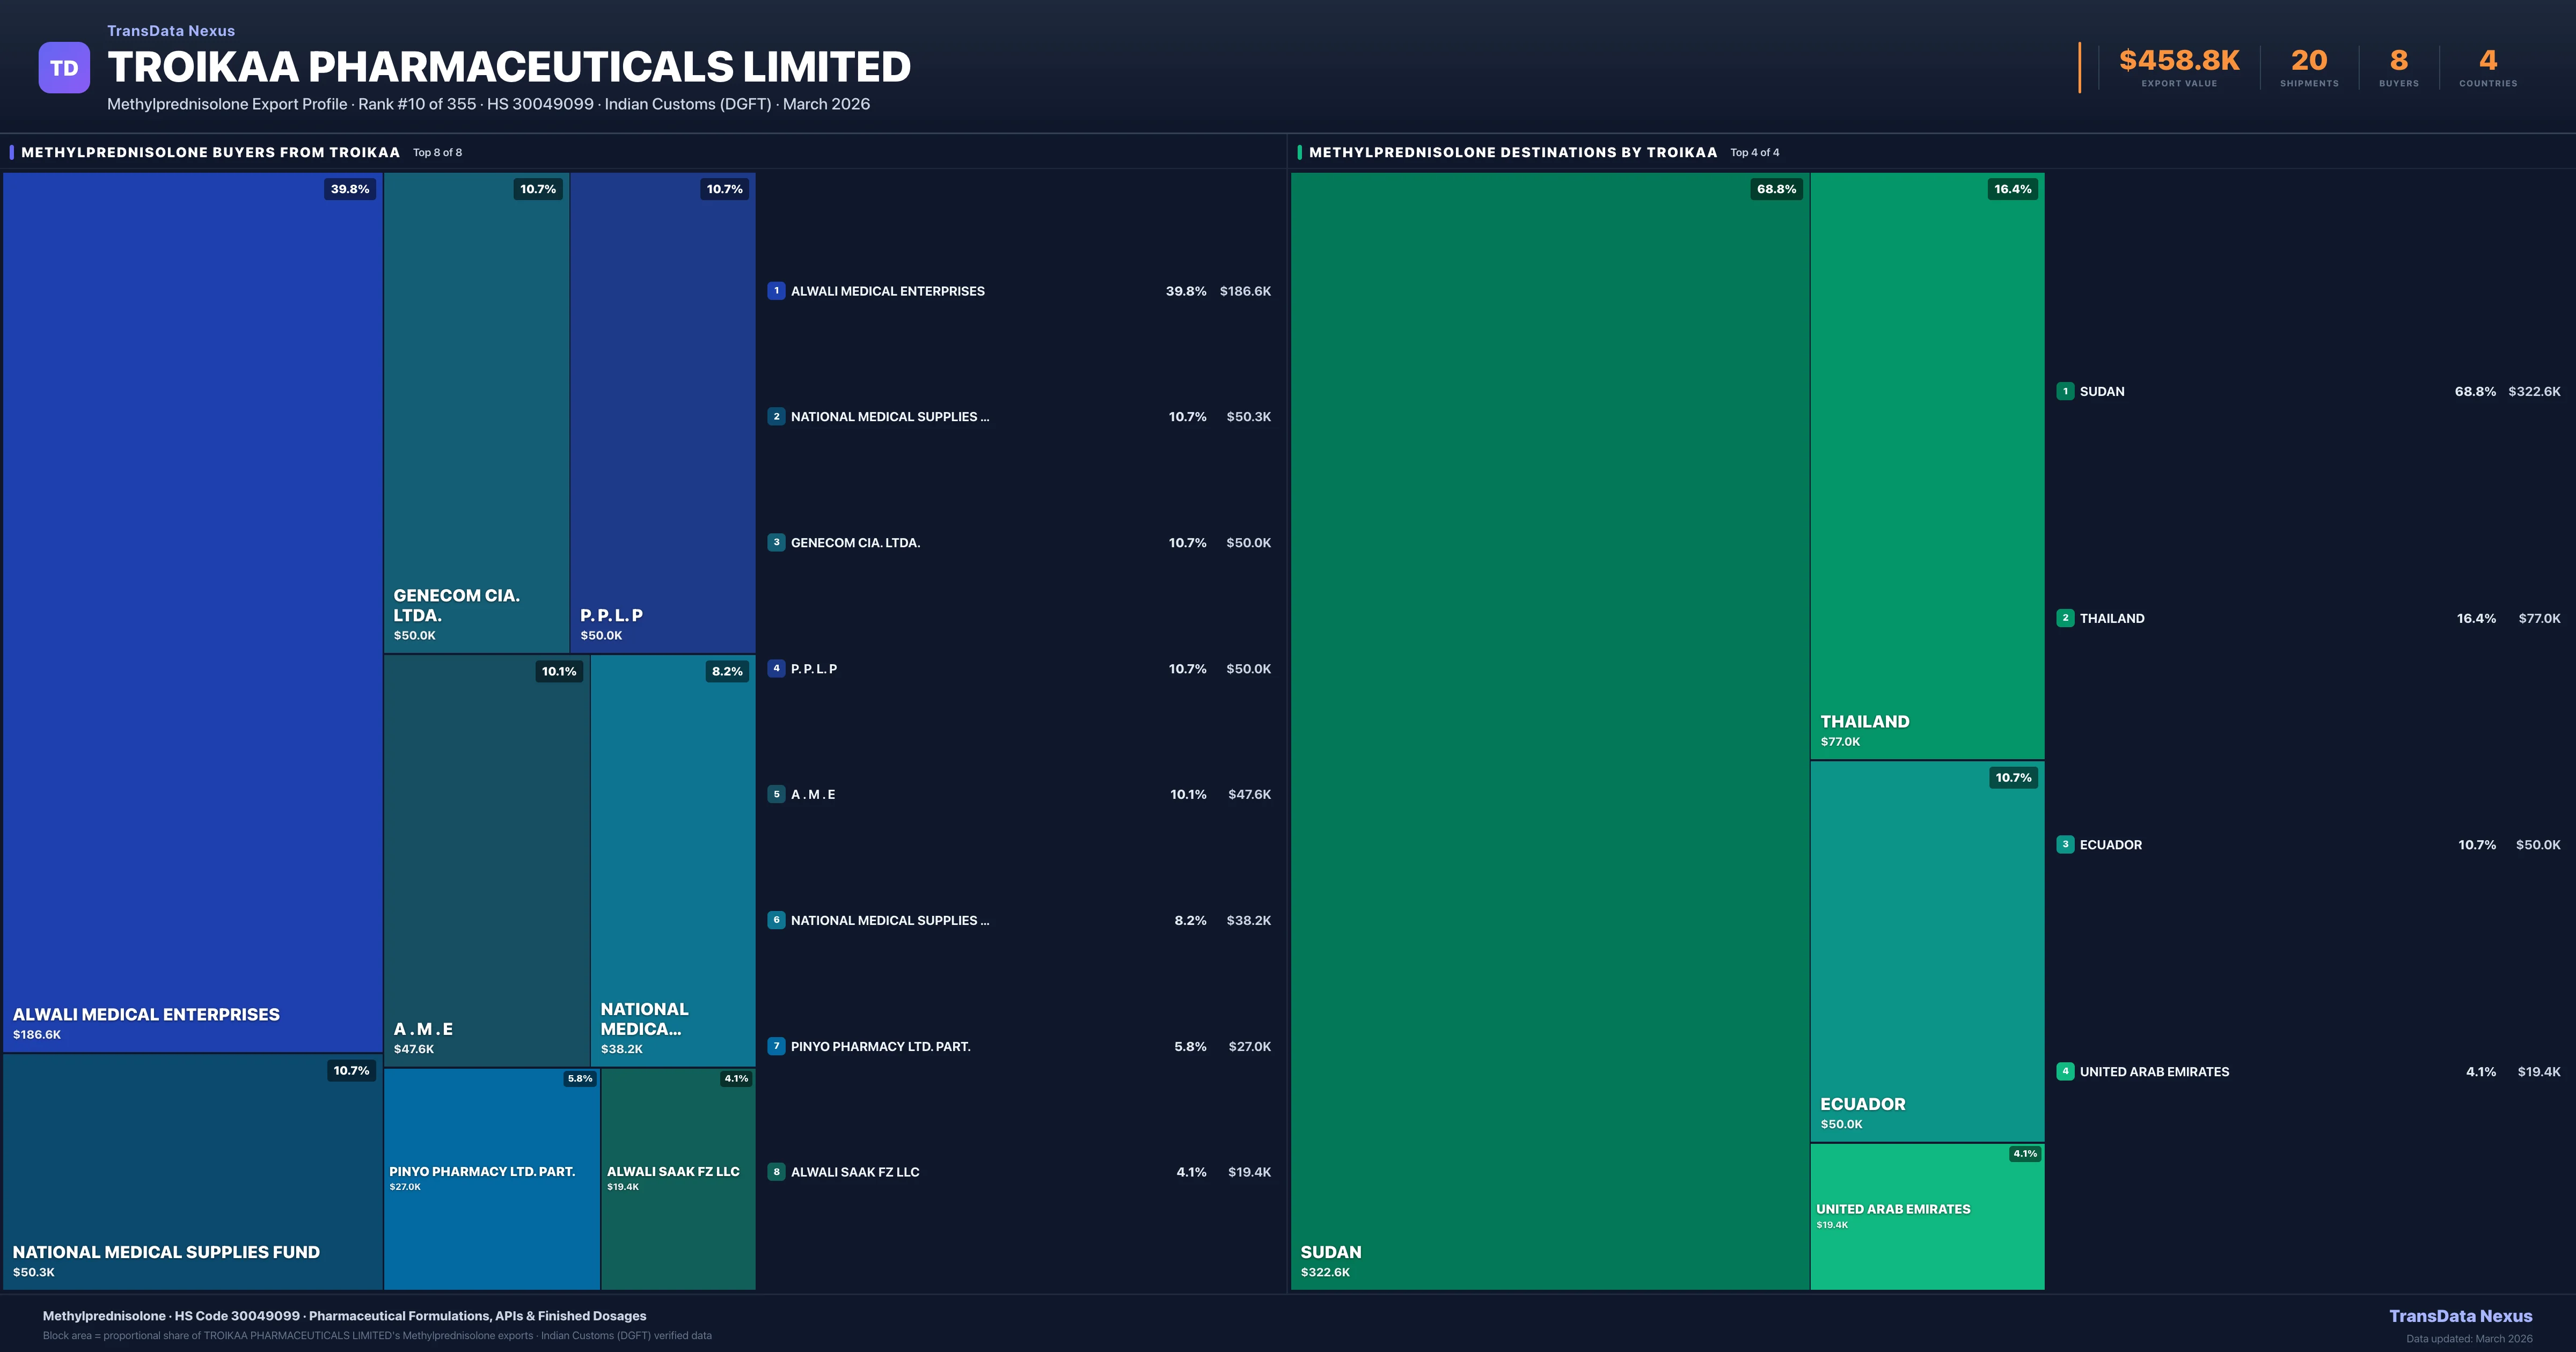The image size is (2576, 1352).
Task: Click the P.P.L.P buyer treemap tile
Action: (x=662, y=412)
